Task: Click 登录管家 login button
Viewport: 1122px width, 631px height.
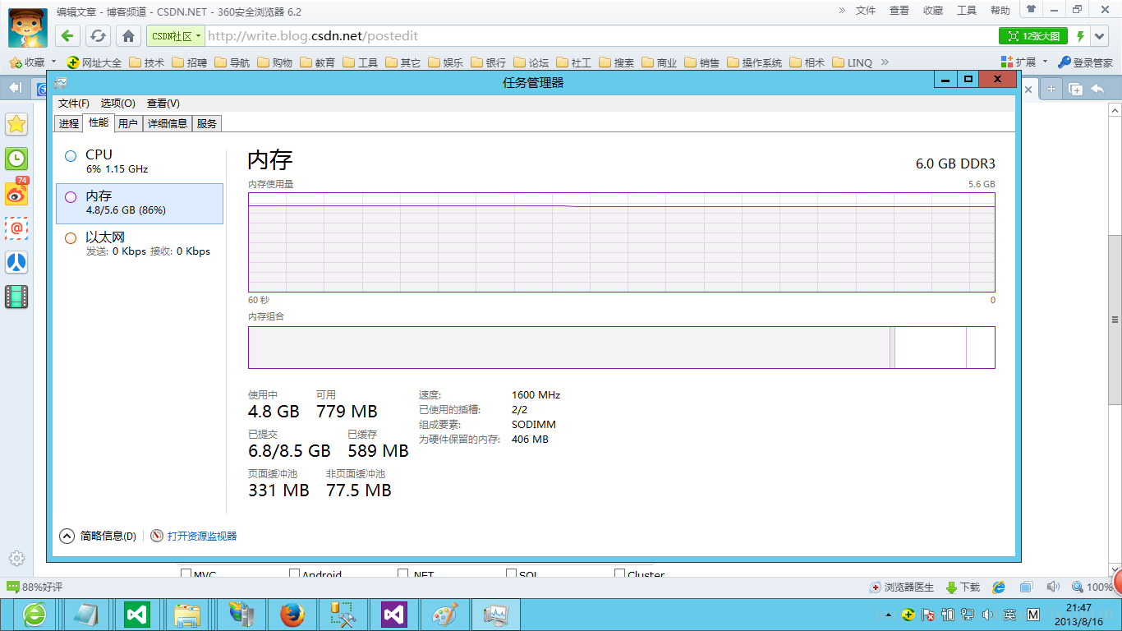Action: [x=1085, y=62]
